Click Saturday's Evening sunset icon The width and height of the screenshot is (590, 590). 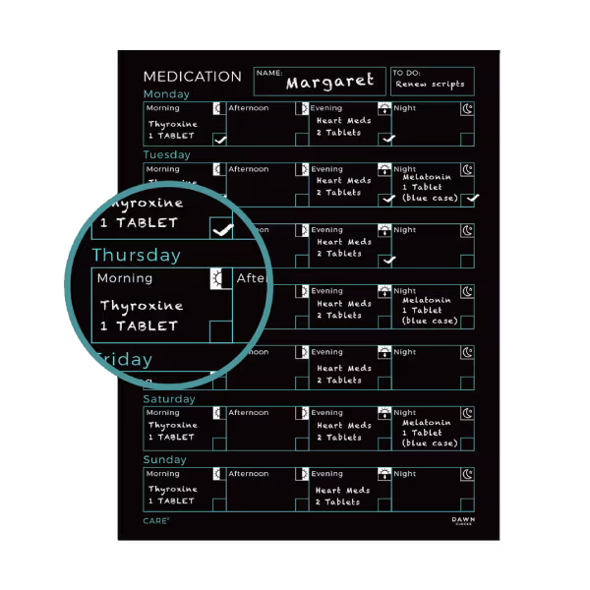pyautogui.click(x=384, y=414)
